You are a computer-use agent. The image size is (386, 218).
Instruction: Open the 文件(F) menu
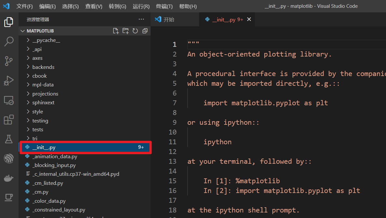[x=24, y=6]
